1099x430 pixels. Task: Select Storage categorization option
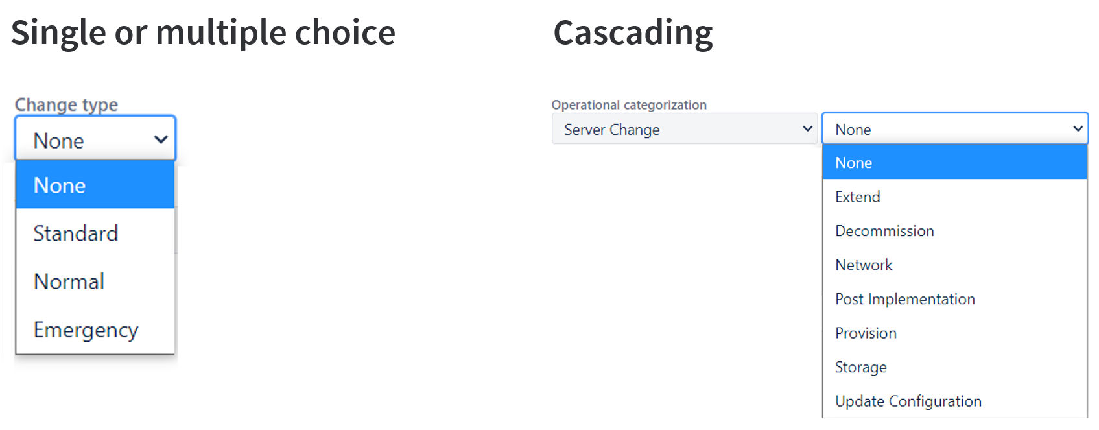pyautogui.click(x=860, y=367)
